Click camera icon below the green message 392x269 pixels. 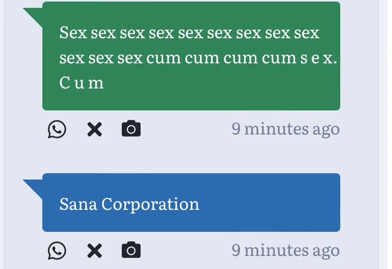[x=131, y=129]
